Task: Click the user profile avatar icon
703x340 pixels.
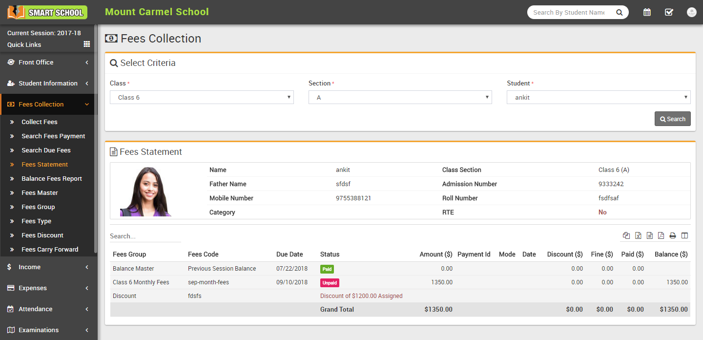Action: 691,12
